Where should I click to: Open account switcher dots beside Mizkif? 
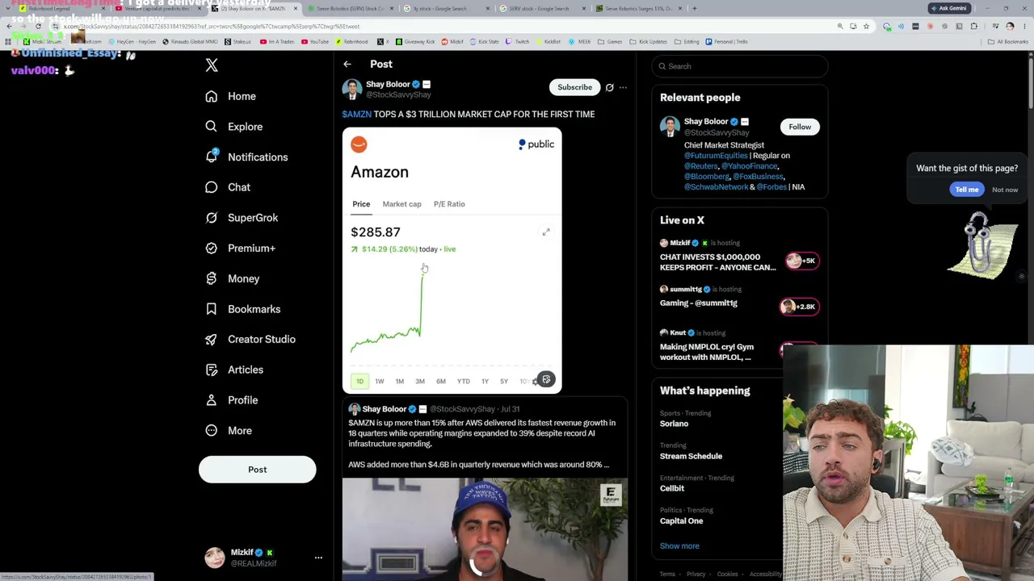[x=318, y=558]
